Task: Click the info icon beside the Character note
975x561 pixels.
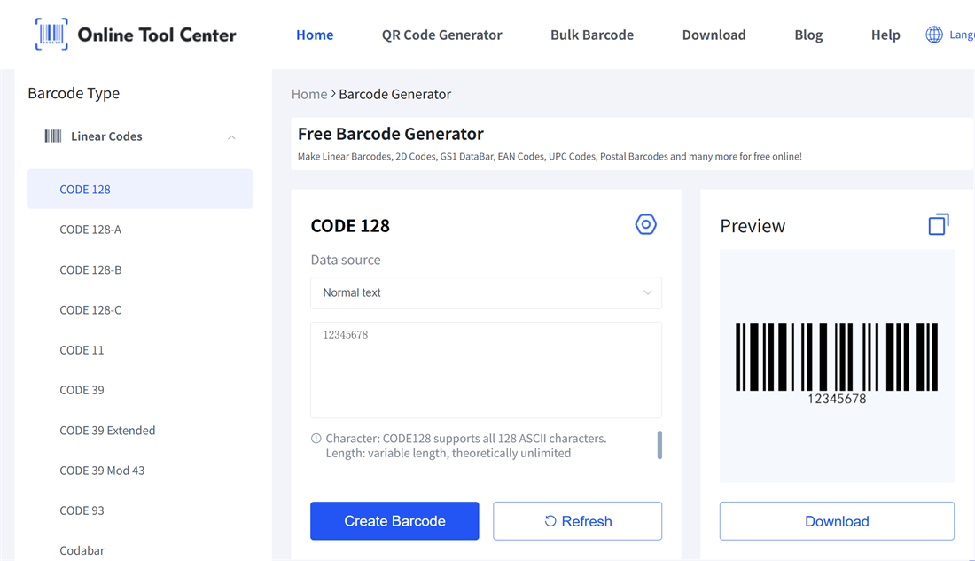Action: coord(317,438)
